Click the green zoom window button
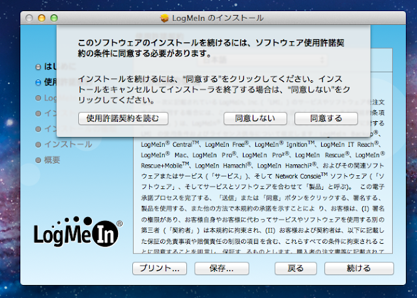Image resolution: width=417 pixels, height=298 pixels. tap(54, 18)
